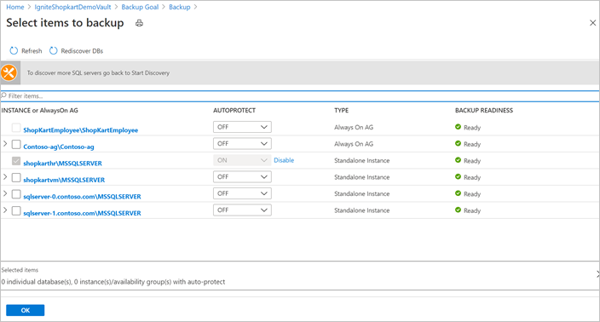
Task: Open shopkarthr\MSSQLSERVER link
Action: 63,164
